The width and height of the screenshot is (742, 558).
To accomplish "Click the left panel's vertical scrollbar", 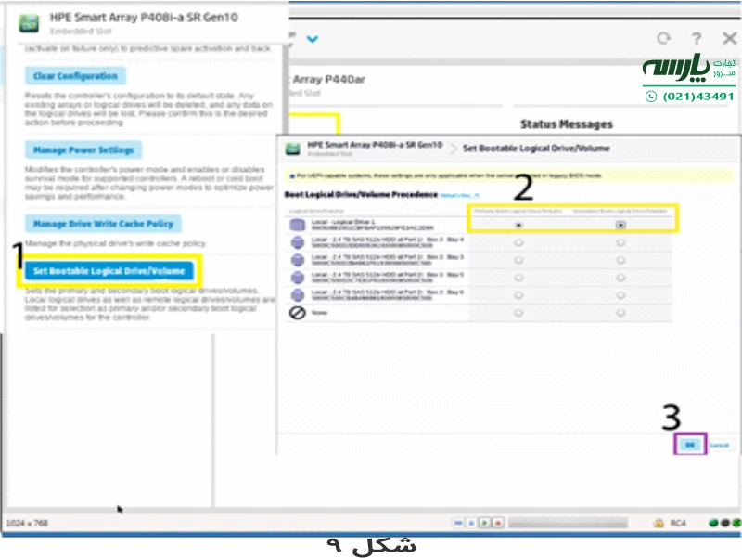I will 286,90.
